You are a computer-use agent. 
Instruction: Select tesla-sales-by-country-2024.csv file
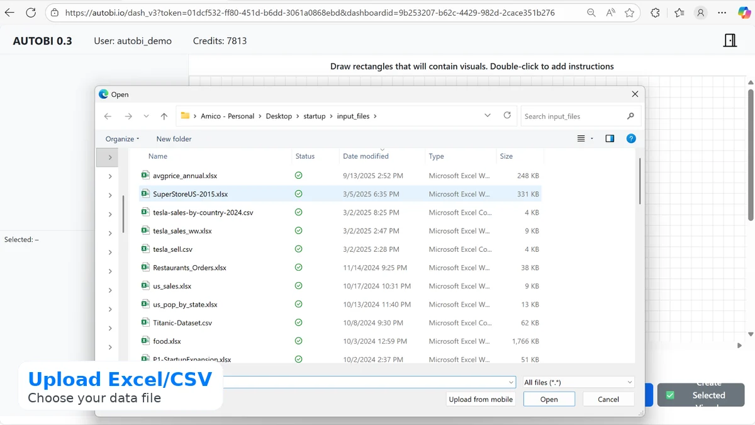(x=340, y=212)
